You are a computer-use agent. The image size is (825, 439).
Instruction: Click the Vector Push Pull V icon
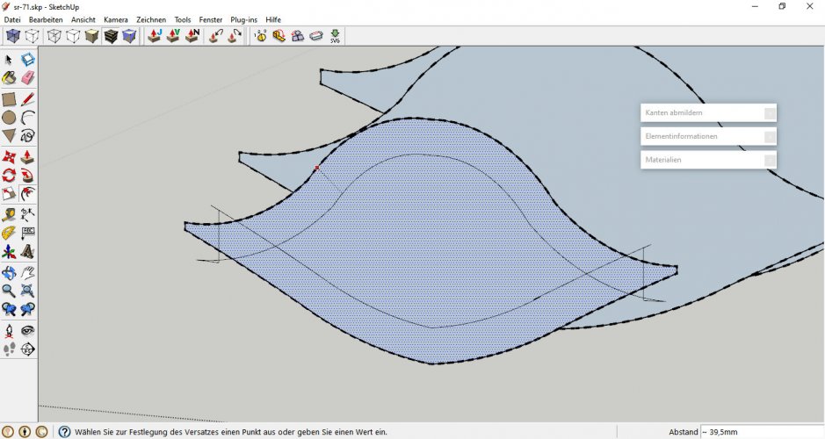174,36
